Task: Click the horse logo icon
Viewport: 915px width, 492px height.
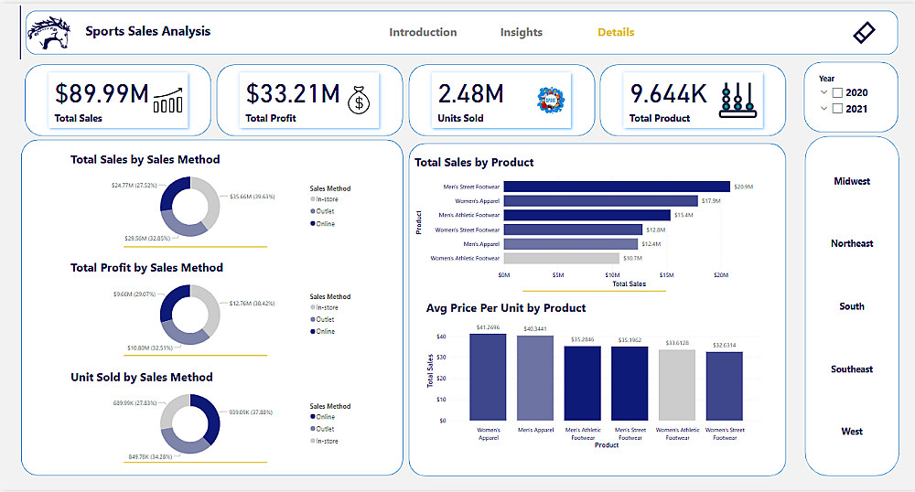Action: point(48,33)
